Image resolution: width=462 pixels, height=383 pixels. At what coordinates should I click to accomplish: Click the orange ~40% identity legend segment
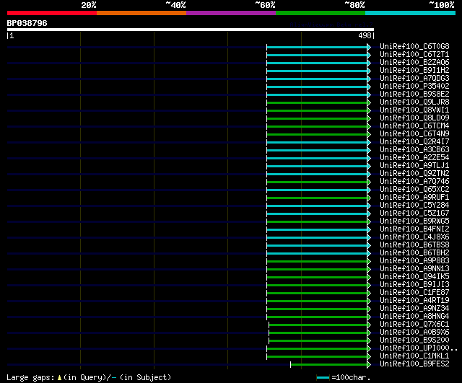tap(141, 13)
